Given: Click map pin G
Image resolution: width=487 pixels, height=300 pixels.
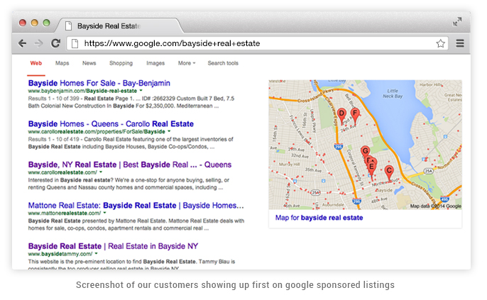Looking at the screenshot, I should point(365,152).
